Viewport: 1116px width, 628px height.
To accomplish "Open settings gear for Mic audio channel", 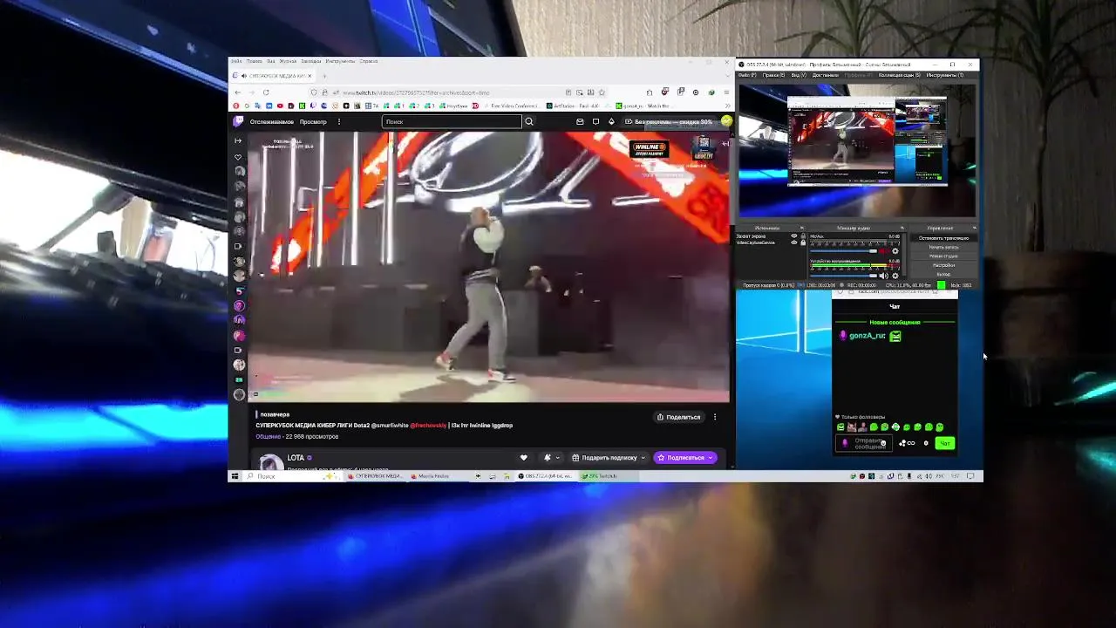I will [895, 251].
